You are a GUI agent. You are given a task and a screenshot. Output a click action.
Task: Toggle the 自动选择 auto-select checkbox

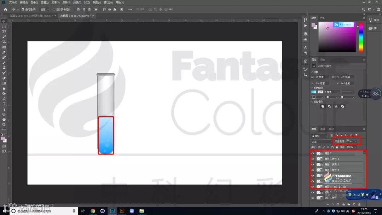click(23, 9)
